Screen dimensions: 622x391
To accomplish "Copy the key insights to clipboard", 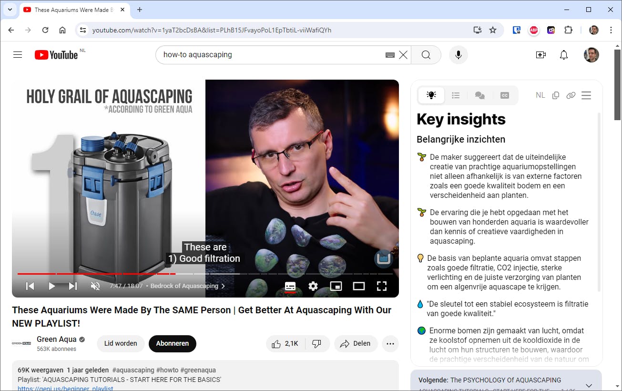I will click(x=555, y=95).
